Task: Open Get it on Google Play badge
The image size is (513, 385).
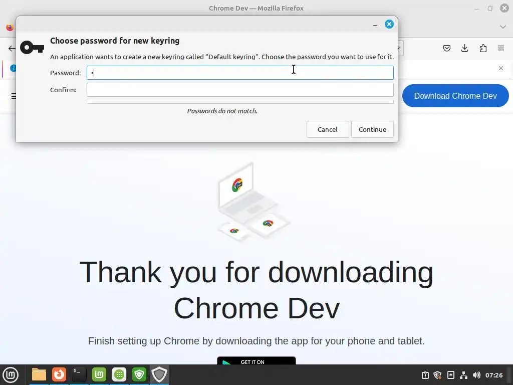Action: (256, 360)
